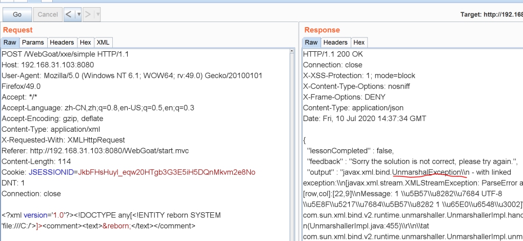The image size is (523, 241).
Task: Click the Host: 192.168.31.103:8080 header line
Action: (x=48, y=65)
